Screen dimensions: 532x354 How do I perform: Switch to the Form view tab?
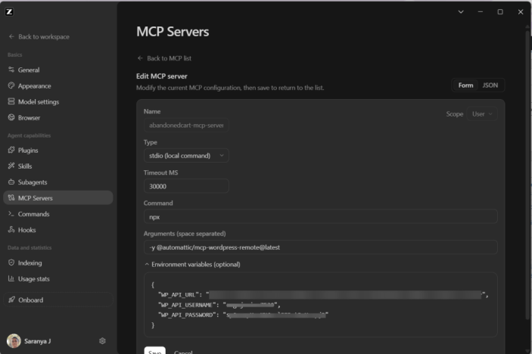465,85
